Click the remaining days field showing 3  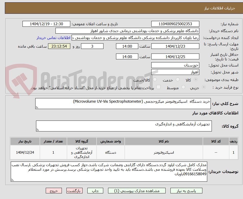coord(92,46)
